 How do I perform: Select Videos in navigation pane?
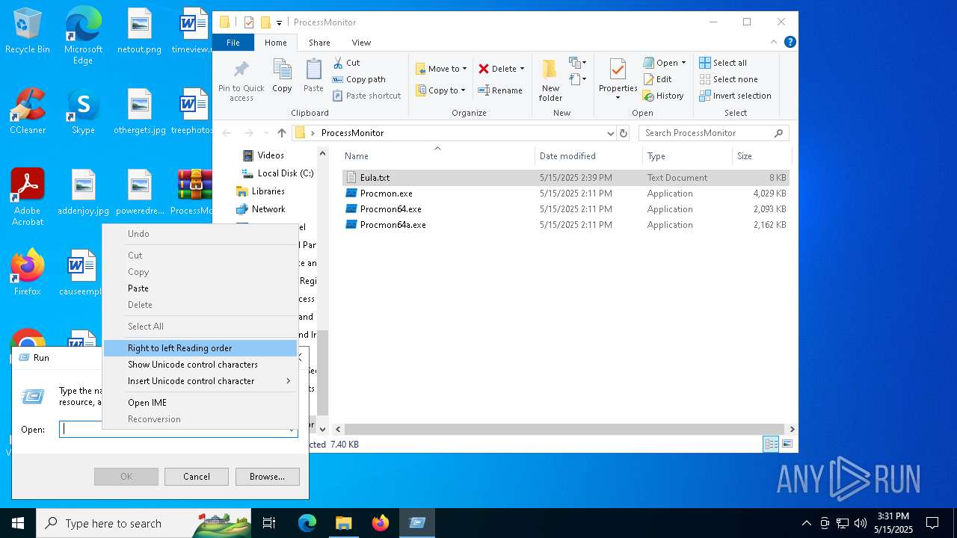point(263,155)
